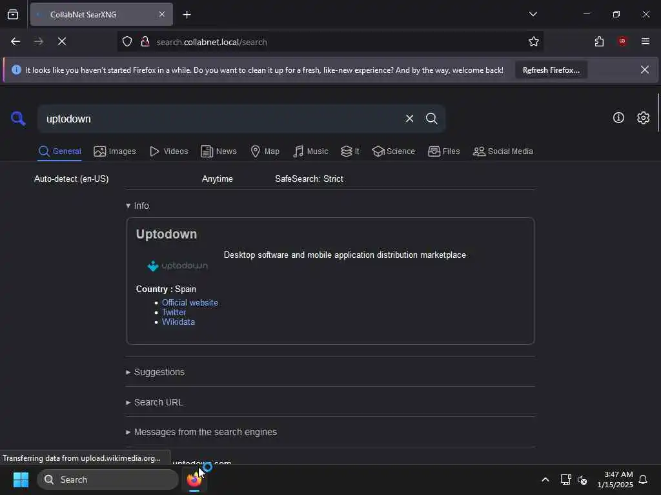661x495 pixels.
Task: Open Windows Start menu
Action: 21,480
